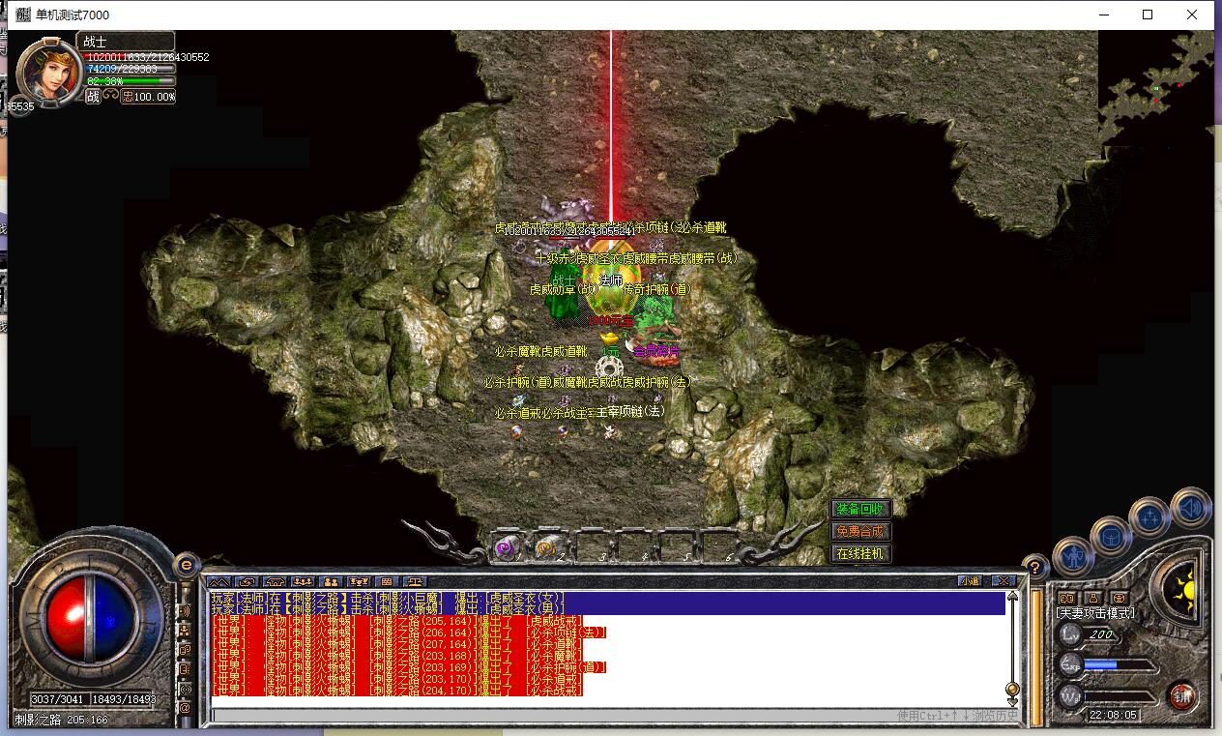
Task: Toggle the sound speaker round button
Action: (x=1191, y=507)
